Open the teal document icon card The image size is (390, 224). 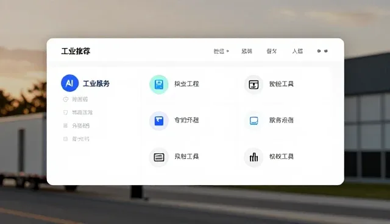click(x=158, y=85)
